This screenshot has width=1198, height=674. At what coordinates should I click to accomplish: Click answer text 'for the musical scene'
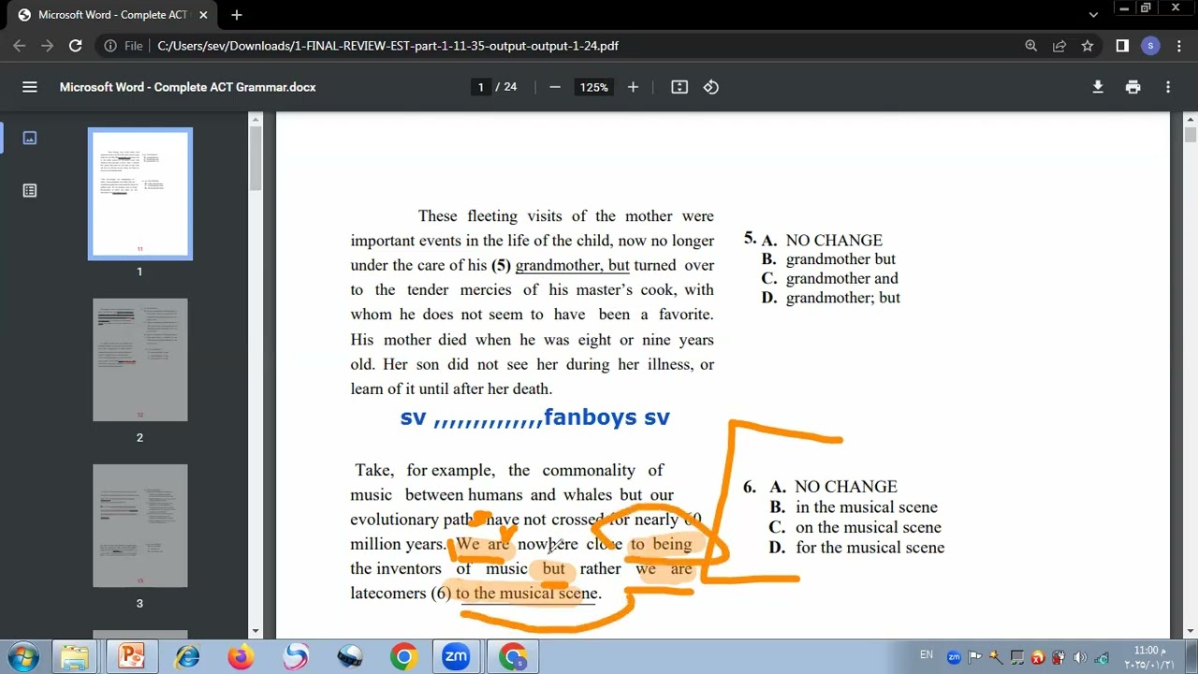870,548
